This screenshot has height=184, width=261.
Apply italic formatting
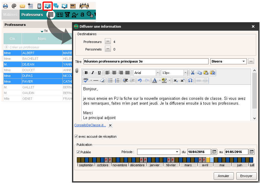point(93,72)
